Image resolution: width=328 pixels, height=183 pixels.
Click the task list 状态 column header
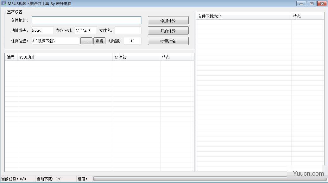176,57
